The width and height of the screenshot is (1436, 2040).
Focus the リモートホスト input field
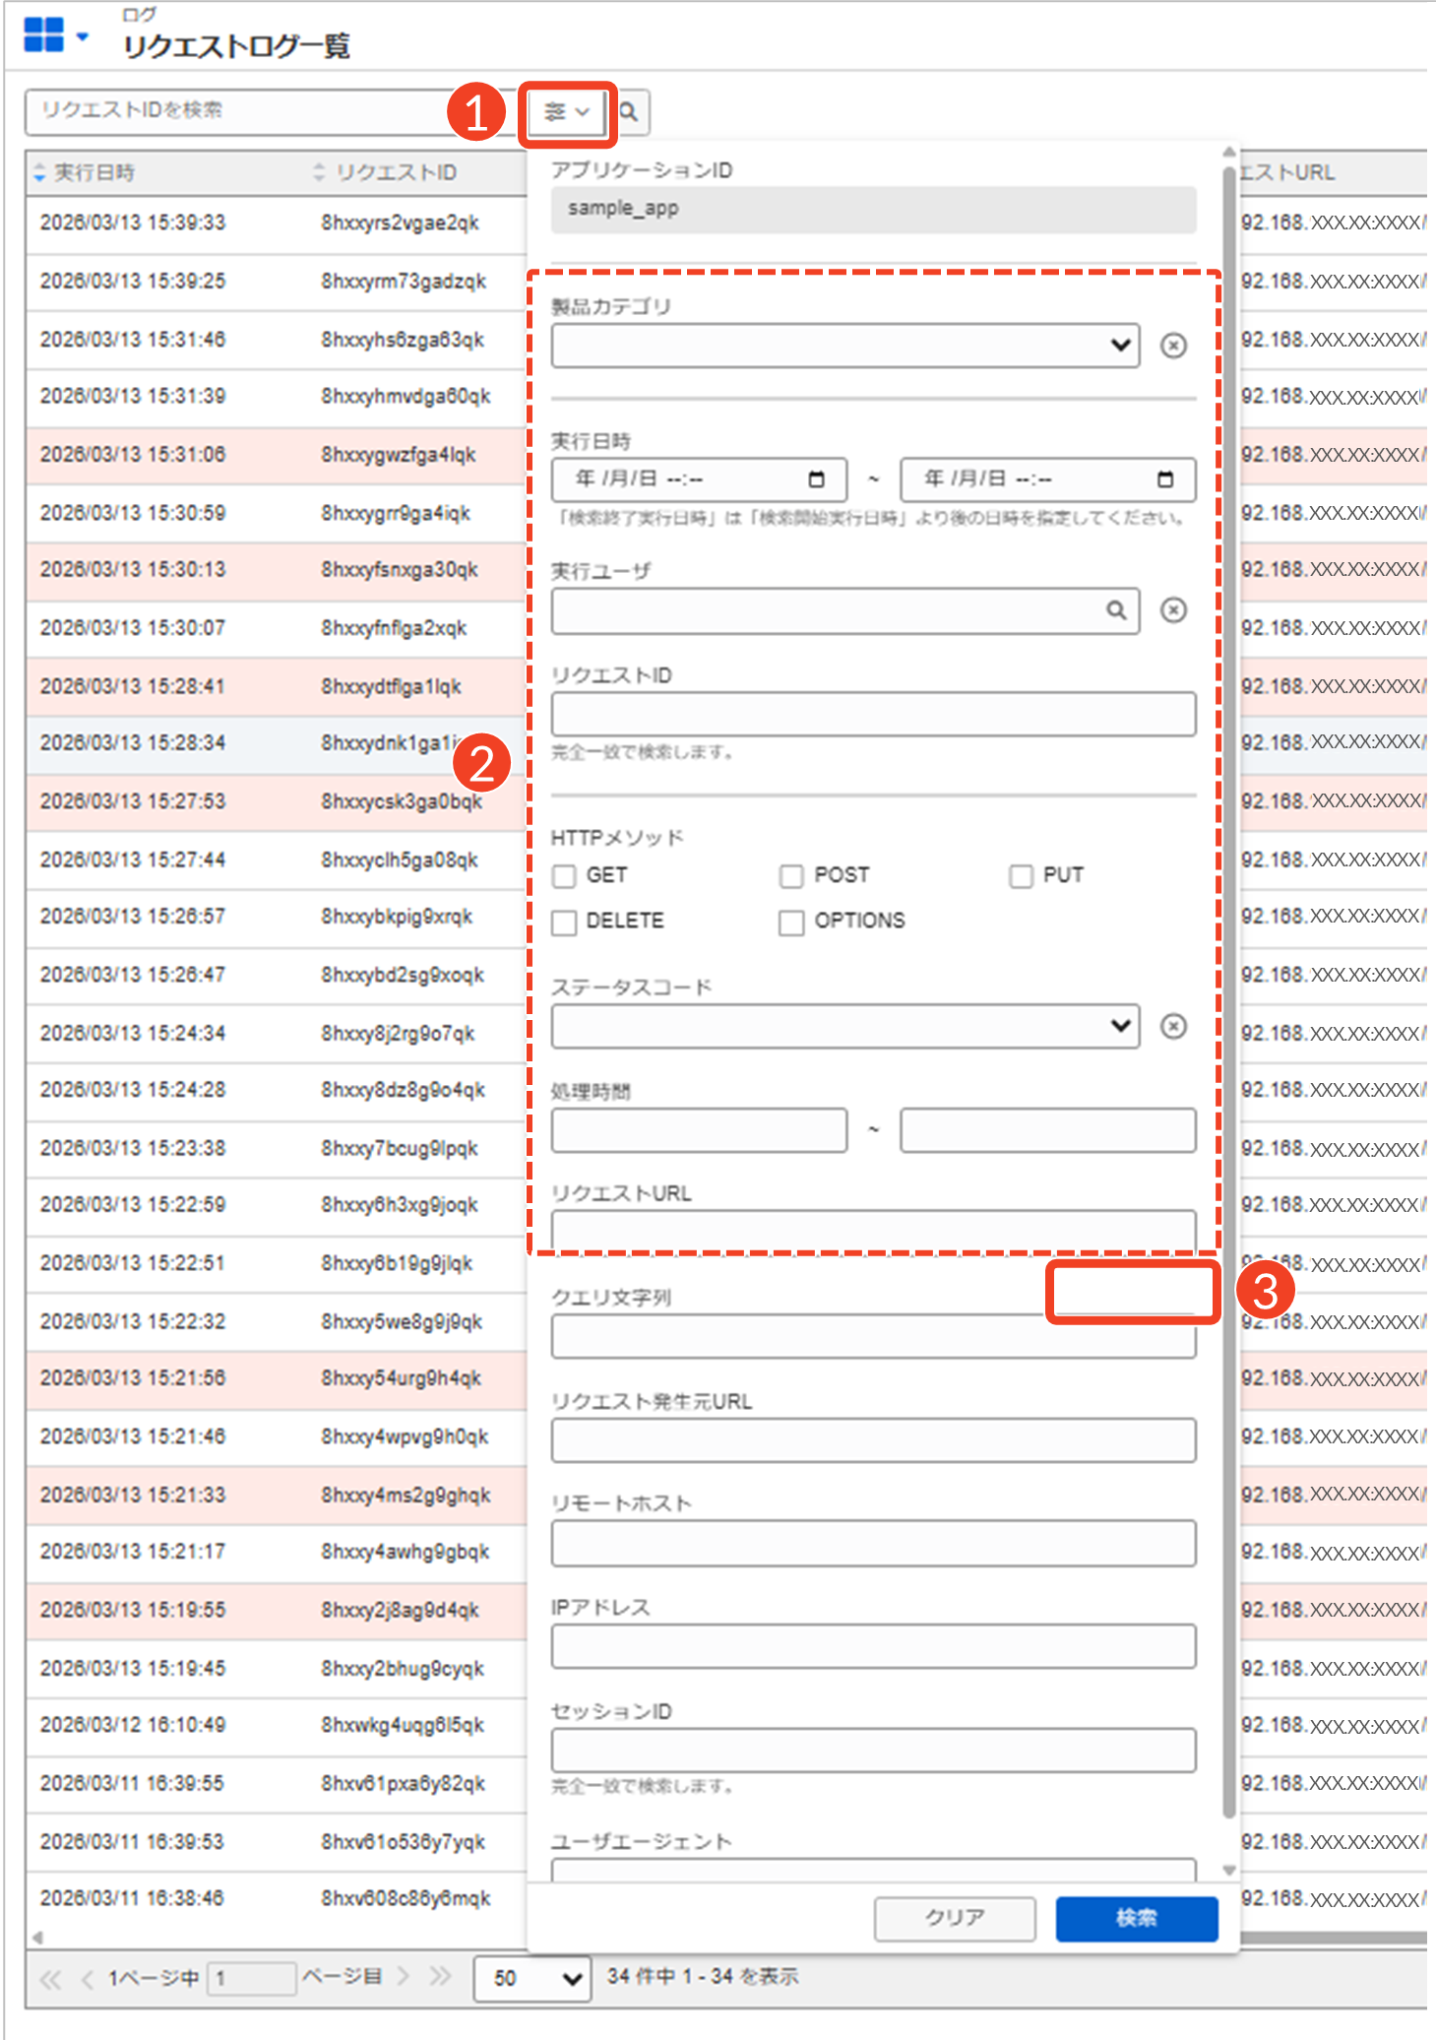[873, 1543]
